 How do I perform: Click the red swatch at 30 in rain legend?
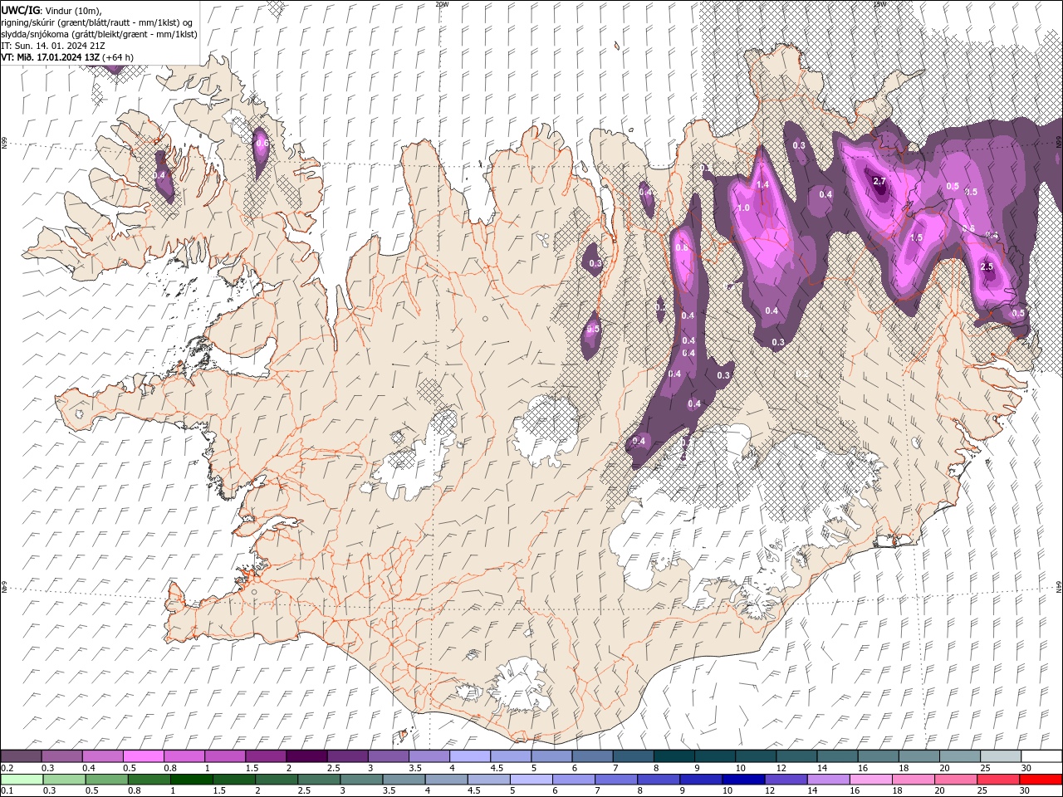click(x=1040, y=780)
